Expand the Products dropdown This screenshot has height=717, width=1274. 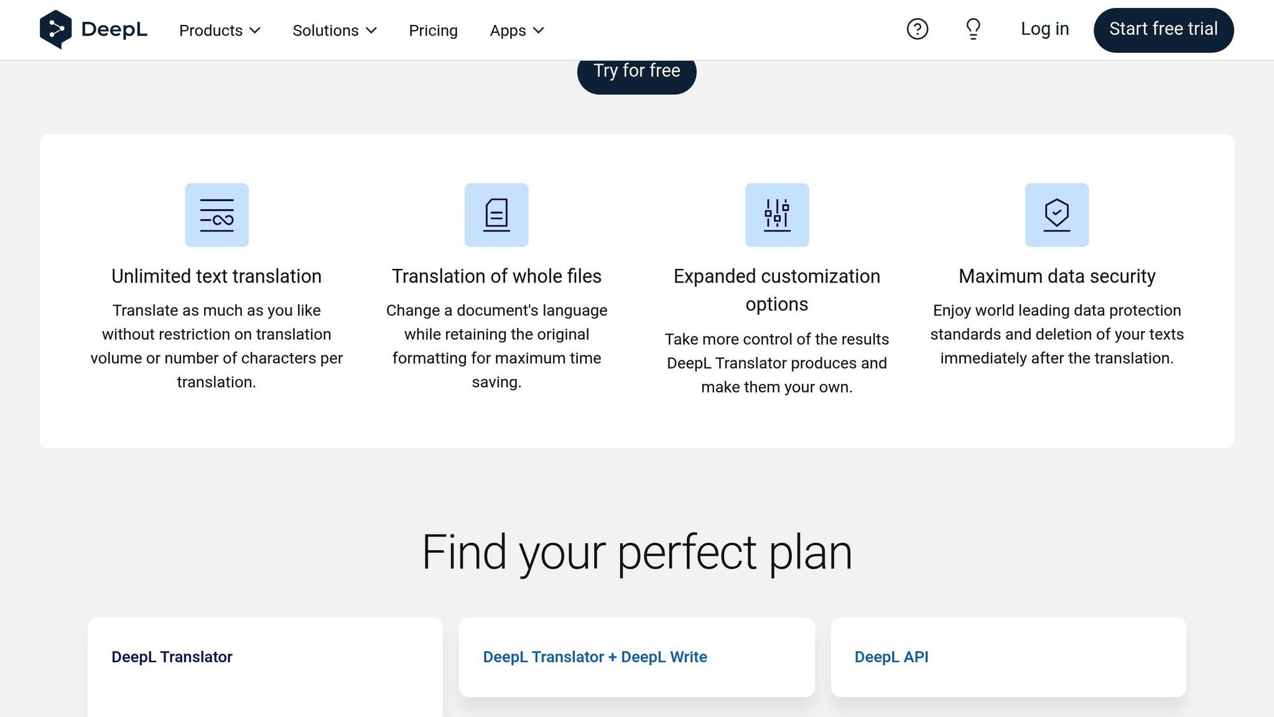[220, 30]
